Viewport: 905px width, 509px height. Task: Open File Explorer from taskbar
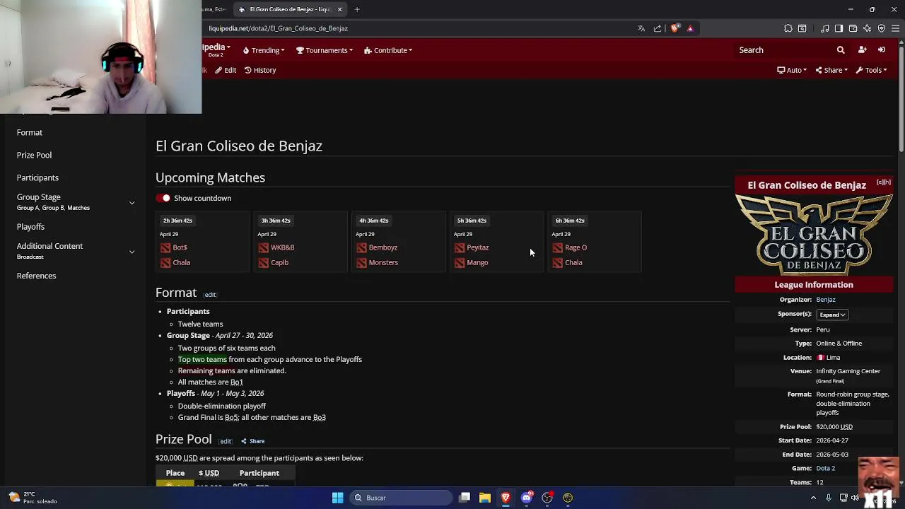pyautogui.click(x=485, y=498)
